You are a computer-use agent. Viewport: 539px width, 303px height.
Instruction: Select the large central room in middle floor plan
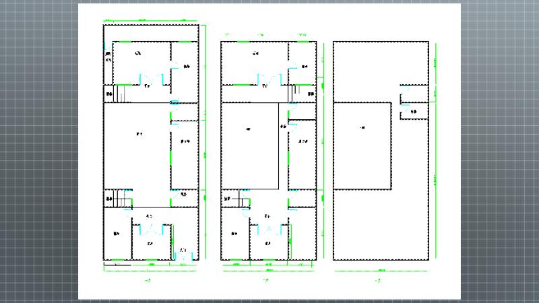coord(250,145)
